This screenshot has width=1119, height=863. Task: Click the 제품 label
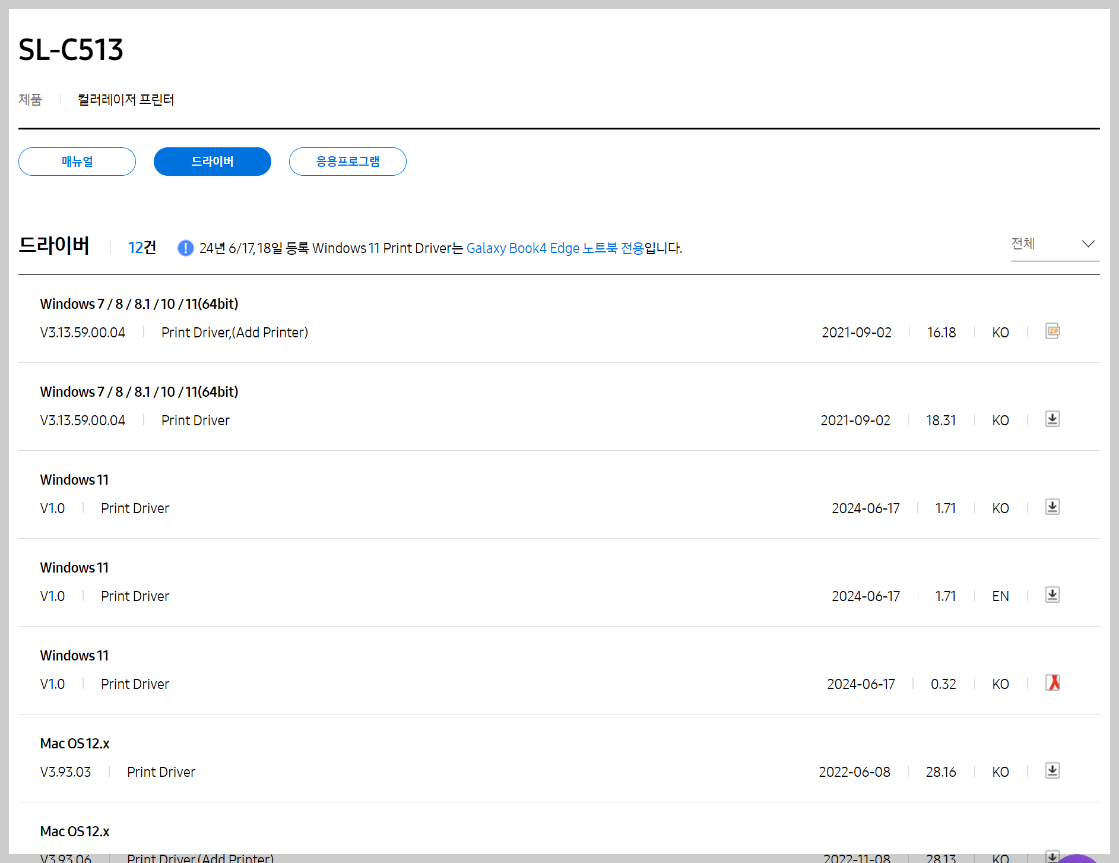click(x=30, y=99)
